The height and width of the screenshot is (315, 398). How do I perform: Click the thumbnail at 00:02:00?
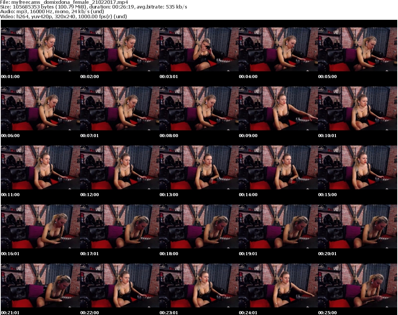pos(120,49)
